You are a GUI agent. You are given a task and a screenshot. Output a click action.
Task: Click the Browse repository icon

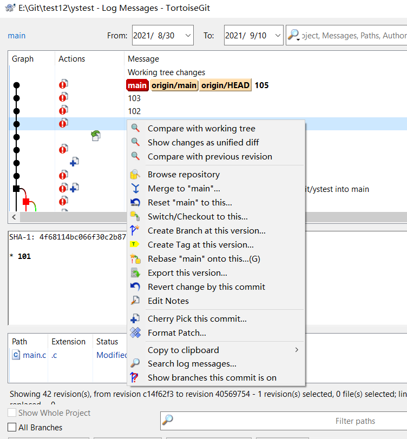click(135, 174)
